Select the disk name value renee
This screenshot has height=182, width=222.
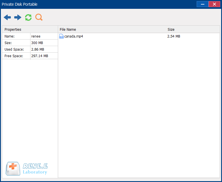click(36, 36)
